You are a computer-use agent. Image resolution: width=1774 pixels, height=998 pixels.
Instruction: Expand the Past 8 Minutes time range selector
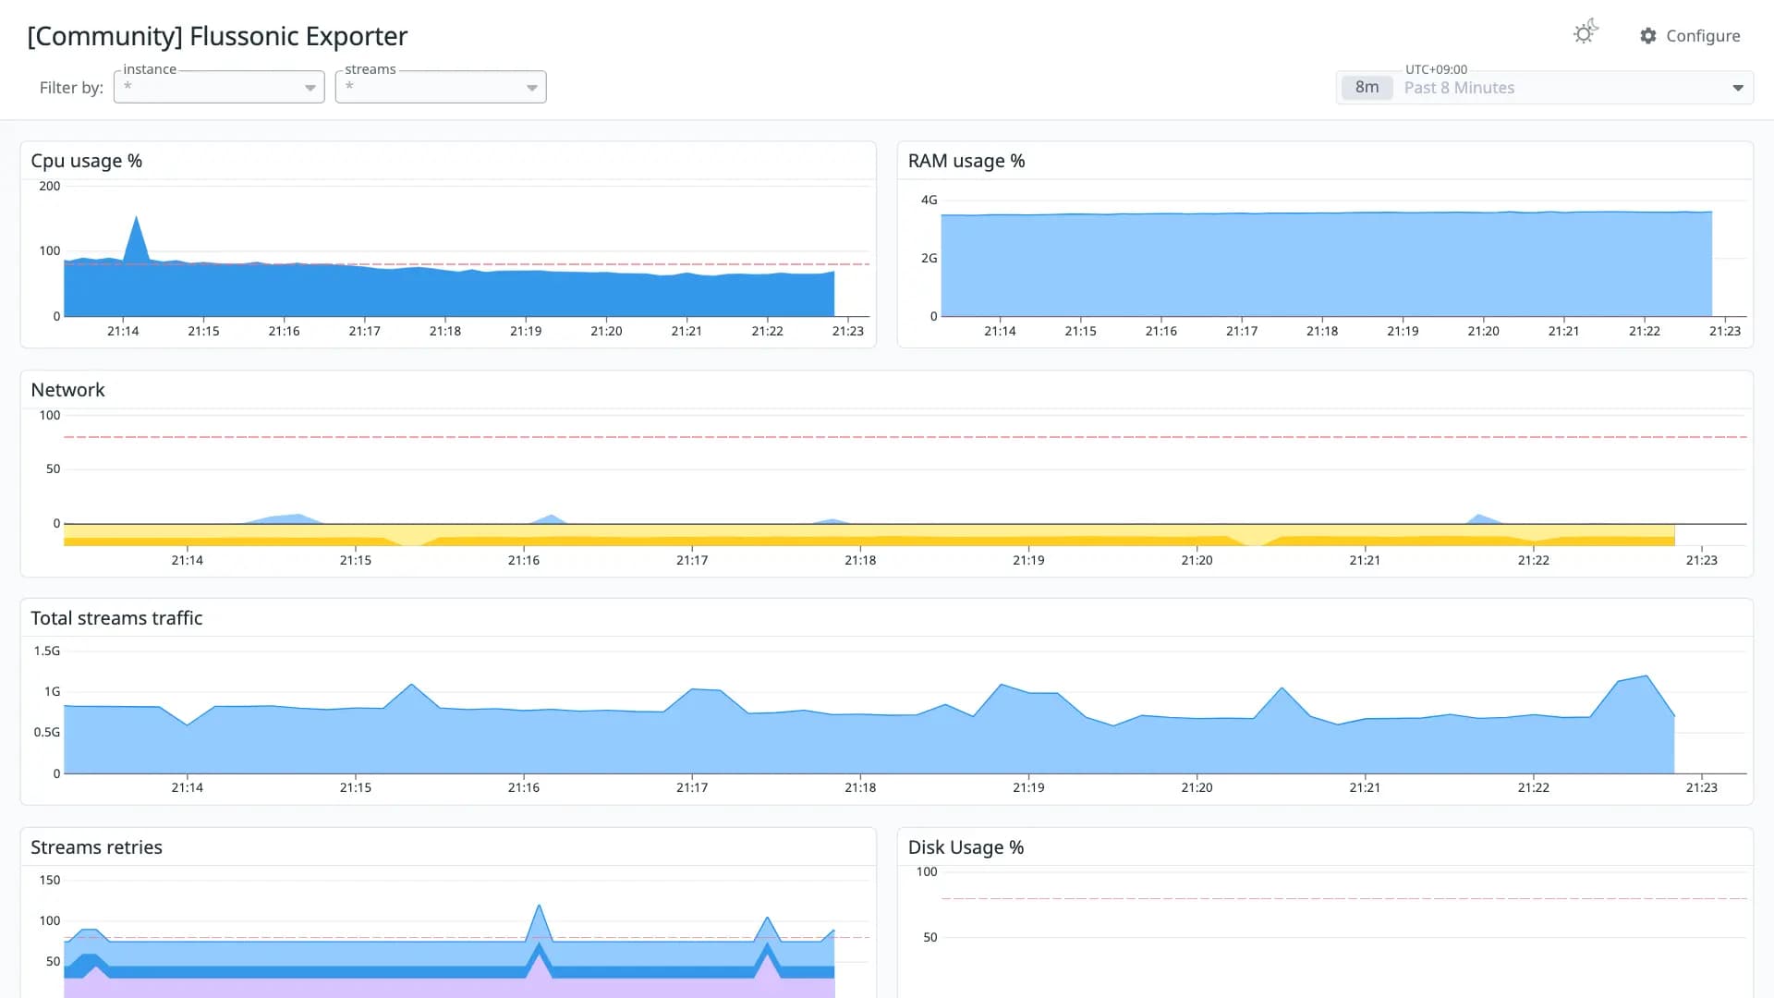coord(1545,88)
